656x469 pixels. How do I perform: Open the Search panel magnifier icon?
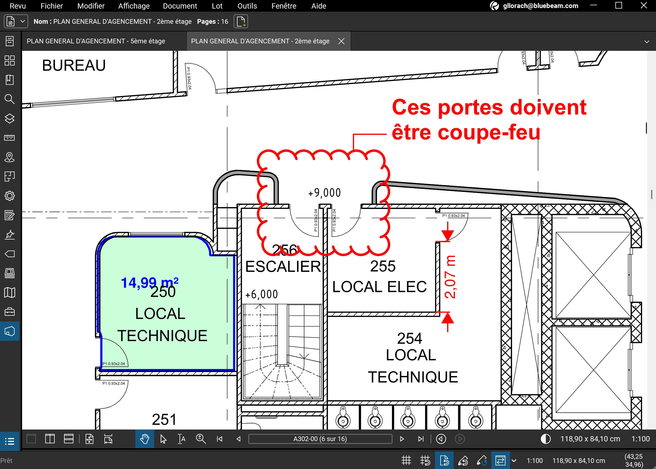9,99
